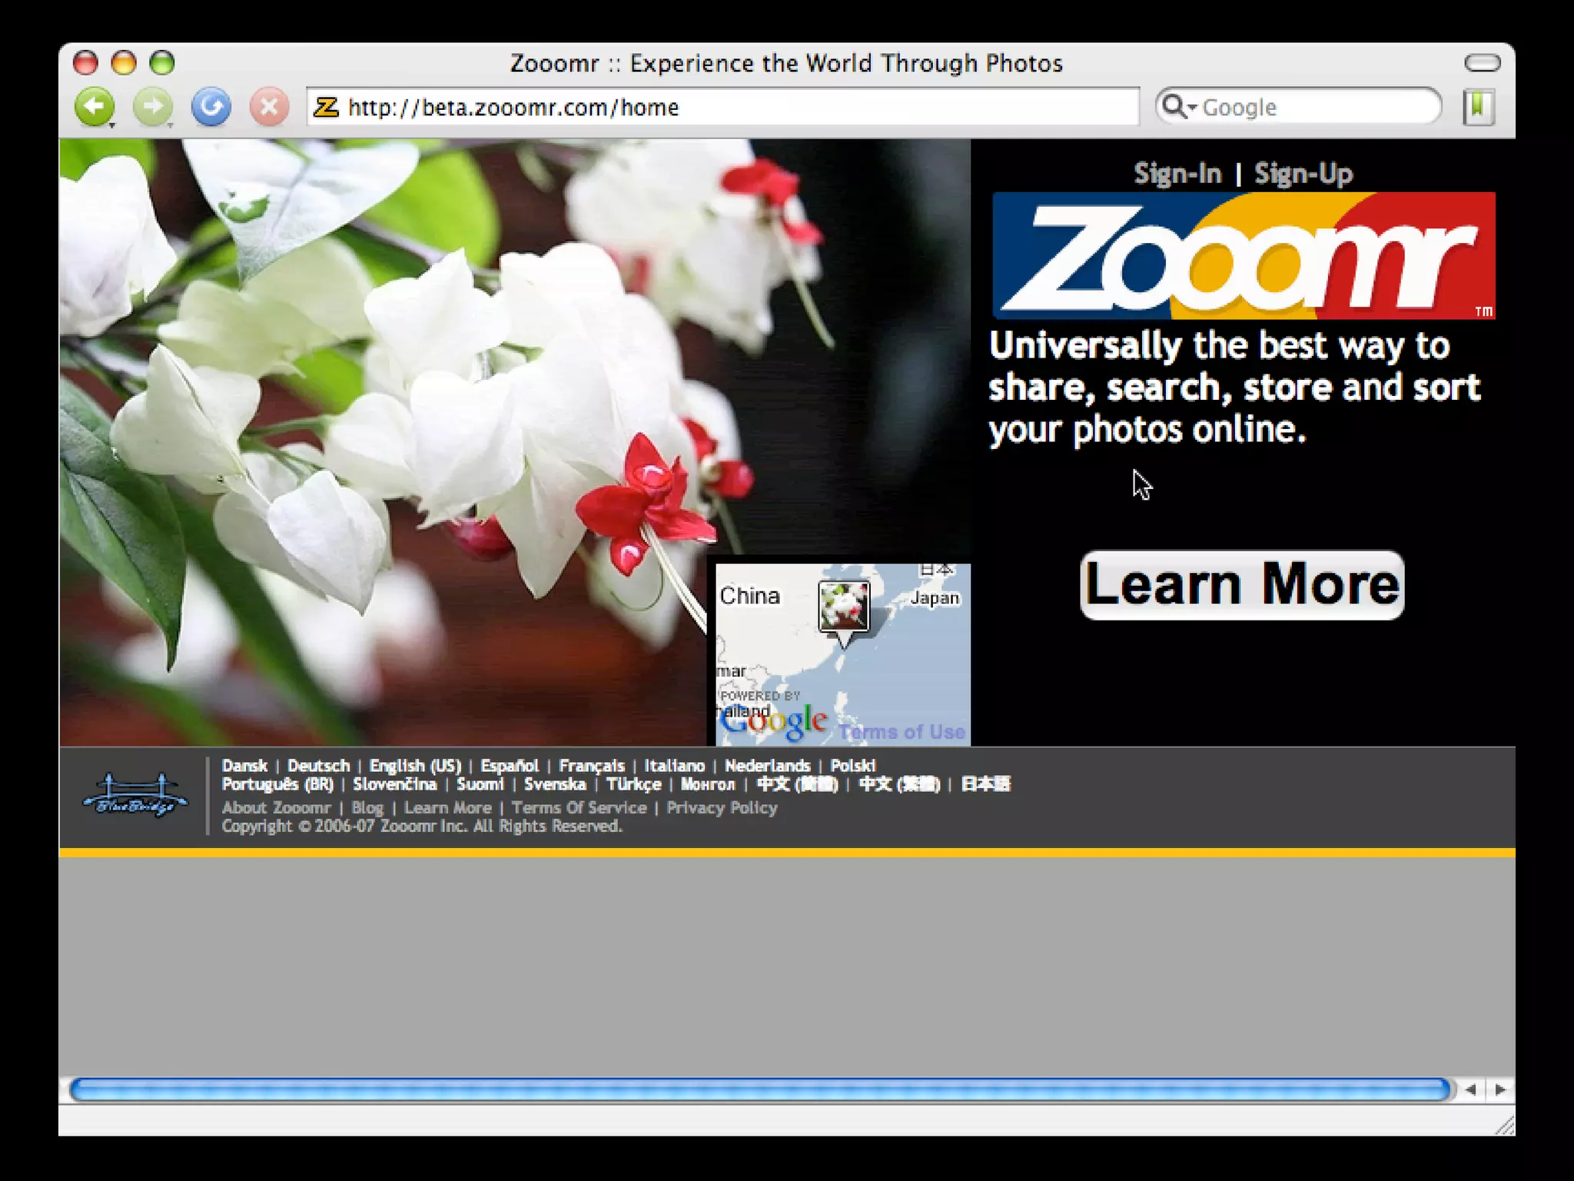Open the Google search engine dropdown arrow

tap(1192, 107)
